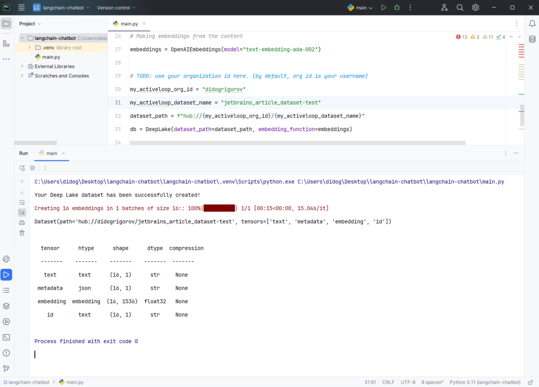This screenshot has height=387, width=539.
Task: Open IDE settings gear
Action: 476,7
